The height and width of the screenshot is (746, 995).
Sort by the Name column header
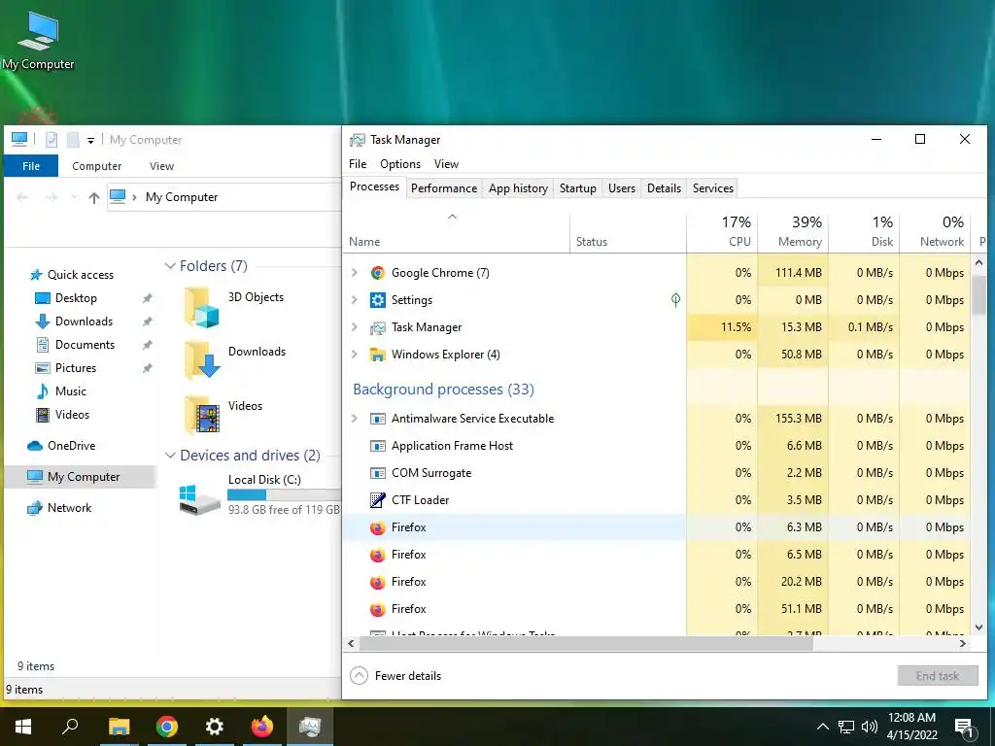(457, 232)
